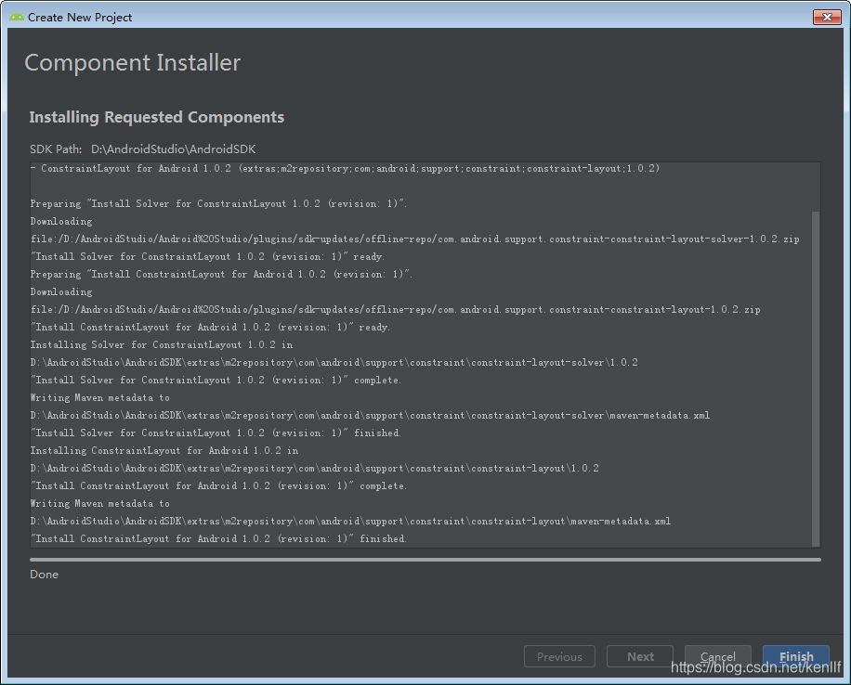Click the SDK Path value D:\AndroidStudio\AndroidSDK

click(x=173, y=149)
